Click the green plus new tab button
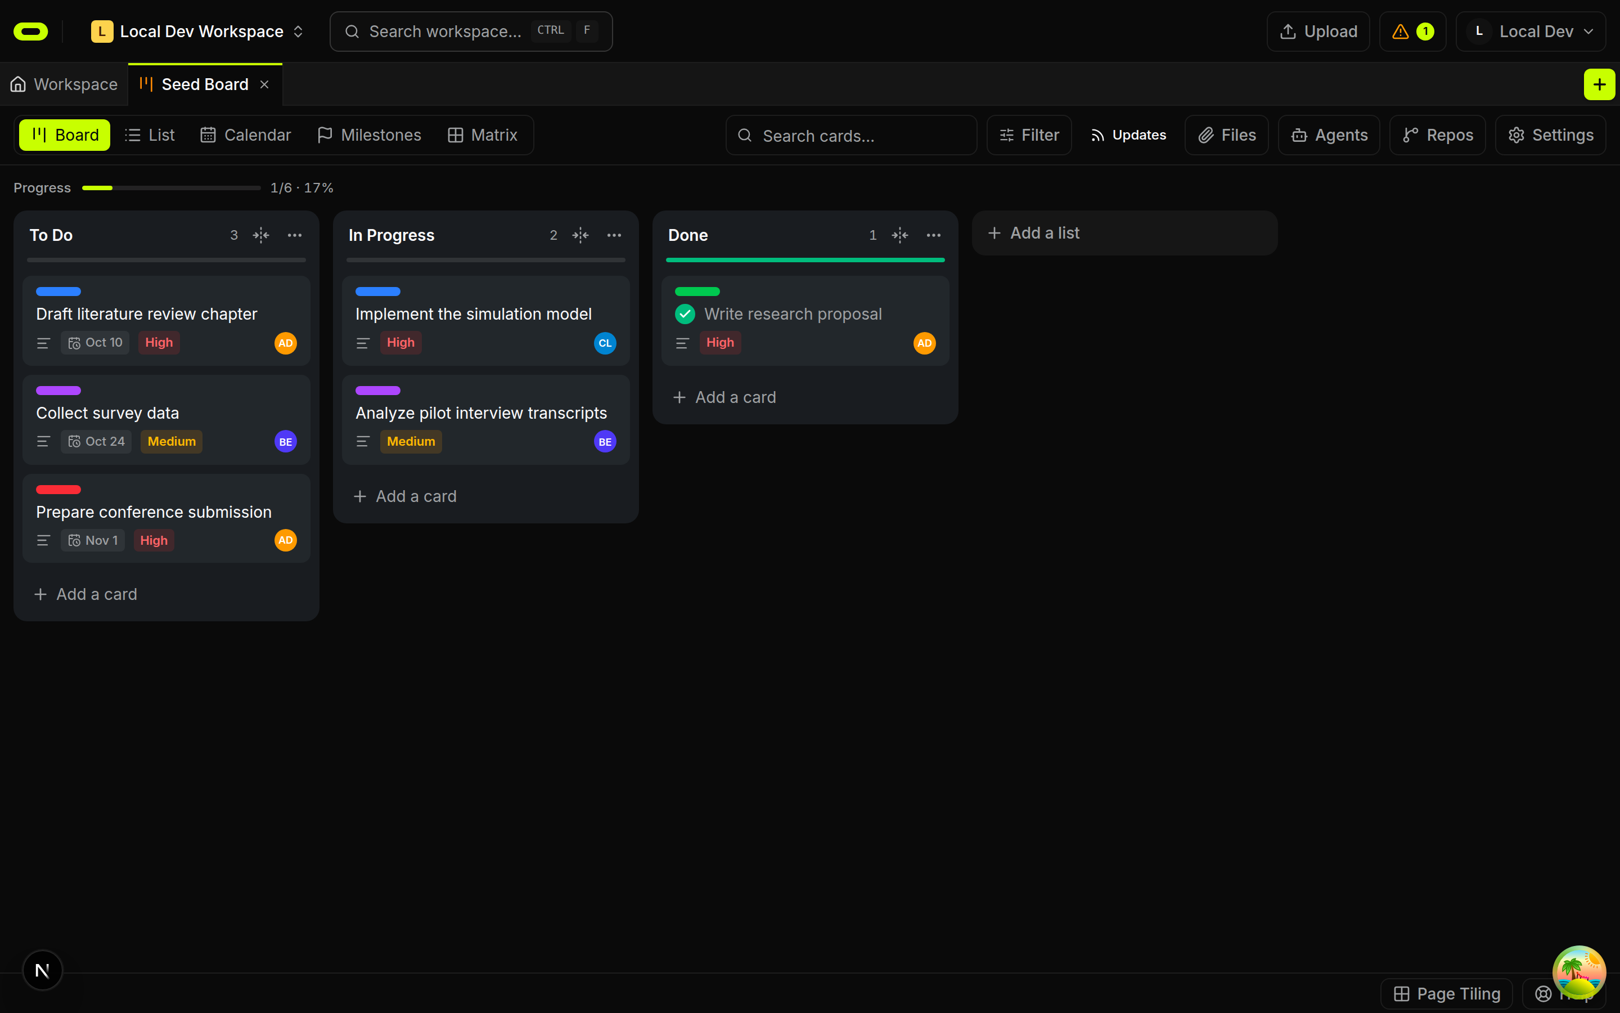Viewport: 1620px width, 1013px height. point(1599,84)
